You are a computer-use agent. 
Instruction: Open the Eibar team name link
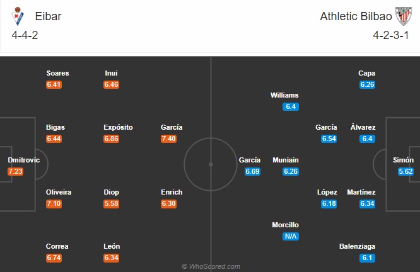[x=48, y=16]
